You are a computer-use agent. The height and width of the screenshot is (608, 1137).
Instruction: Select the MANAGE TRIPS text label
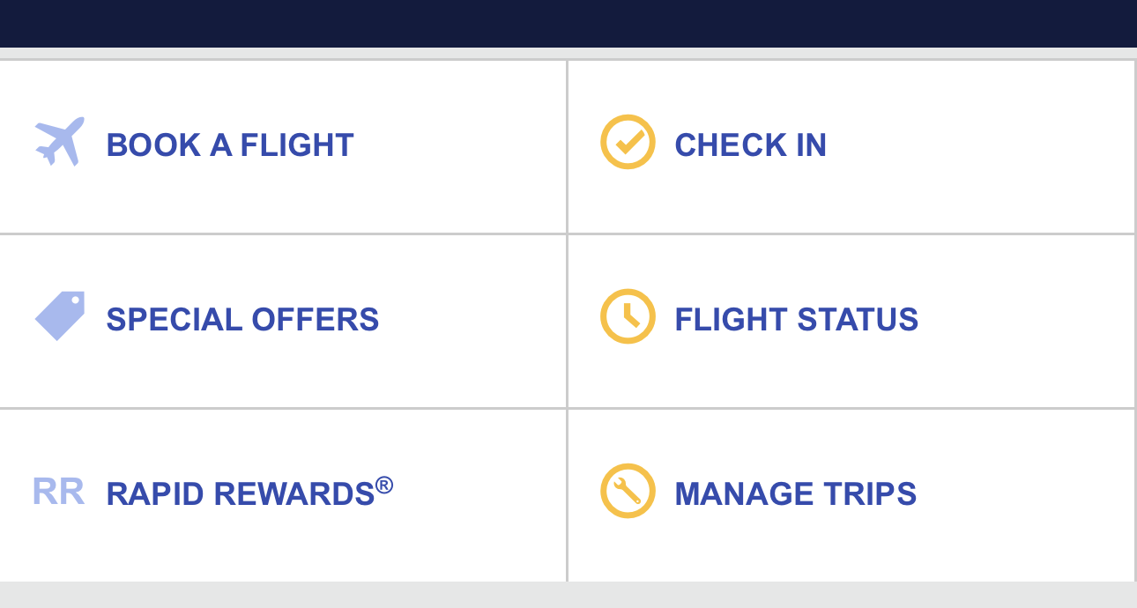click(x=795, y=493)
